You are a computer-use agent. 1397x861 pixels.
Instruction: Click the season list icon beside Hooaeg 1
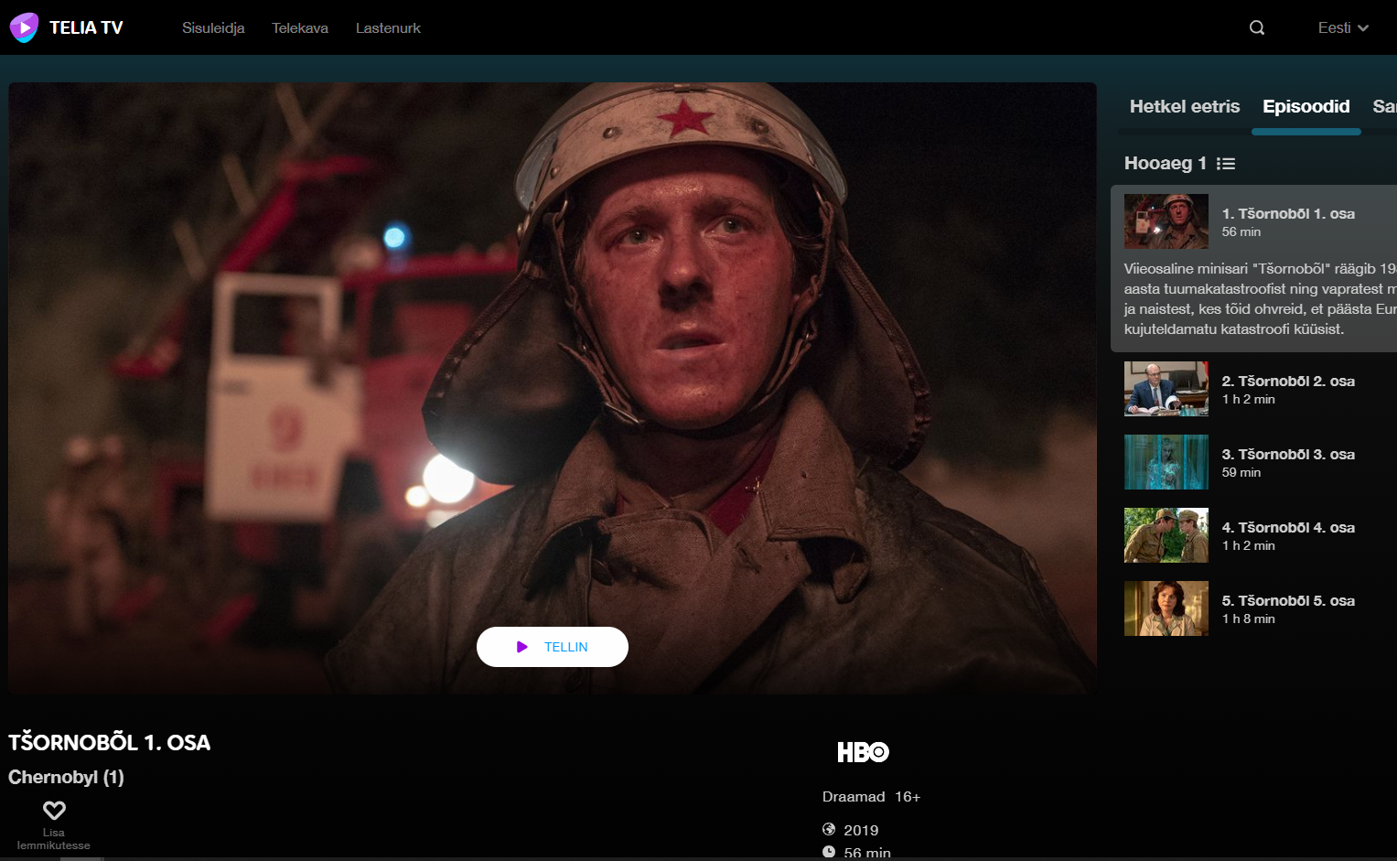pyautogui.click(x=1226, y=164)
